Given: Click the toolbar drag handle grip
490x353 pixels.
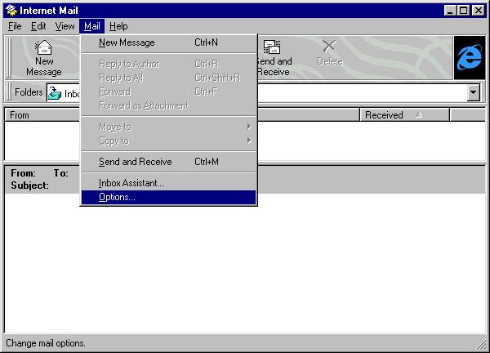Looking at the screenshot, I should pos(9,57).
